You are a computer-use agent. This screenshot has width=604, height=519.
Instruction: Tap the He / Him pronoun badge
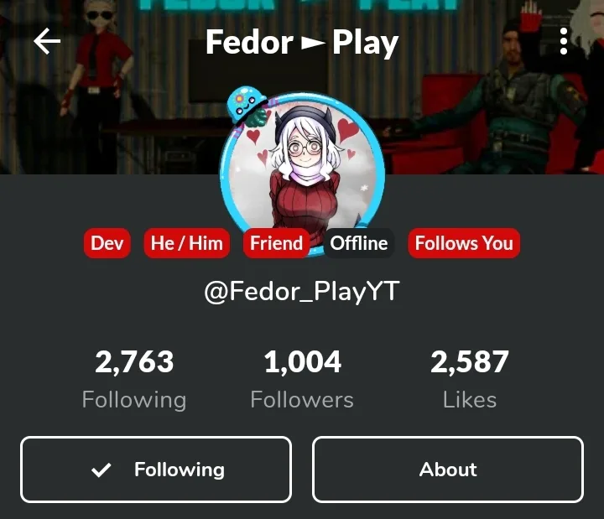pyautogui.click(x=187, y=243)
